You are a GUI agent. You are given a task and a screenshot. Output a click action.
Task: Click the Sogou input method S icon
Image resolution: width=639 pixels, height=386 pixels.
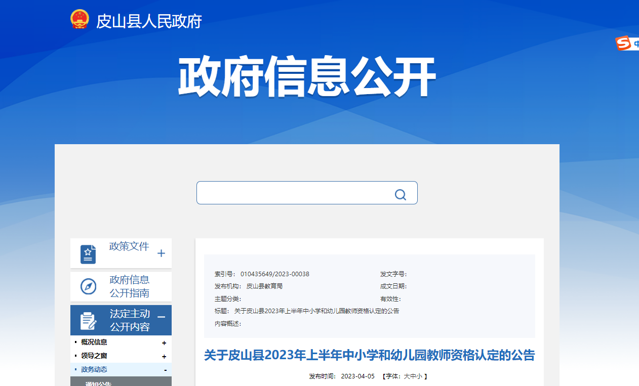(x=623, y=44)
